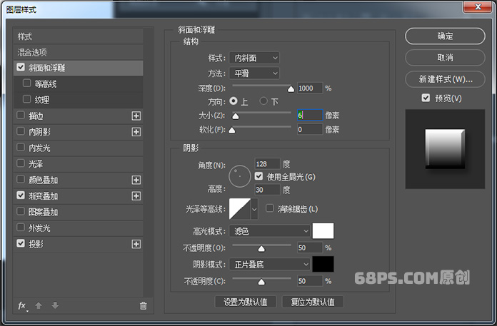The width and height of the screenshot is (497, 326).
Task: Add another 投影 effect with its plus icon
Action: point(136,244)
